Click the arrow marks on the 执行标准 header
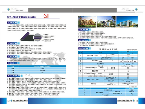145x109 pixels. [87, 49]
